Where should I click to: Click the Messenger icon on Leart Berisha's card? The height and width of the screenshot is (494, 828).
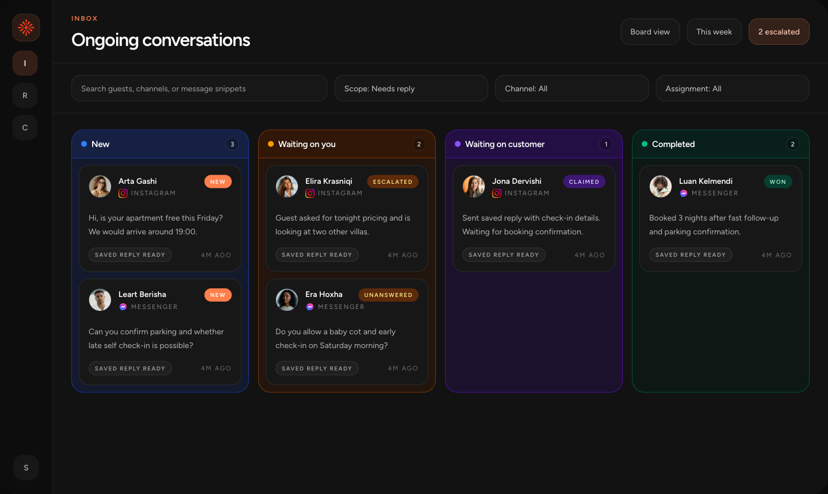pos(123,307)
